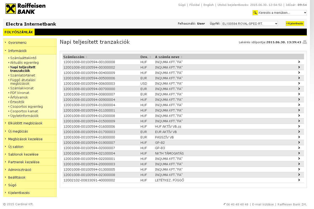Screen dimensions: 314x209
Task: Click Kijelentkezés in the sidebar
Action: 30,193
